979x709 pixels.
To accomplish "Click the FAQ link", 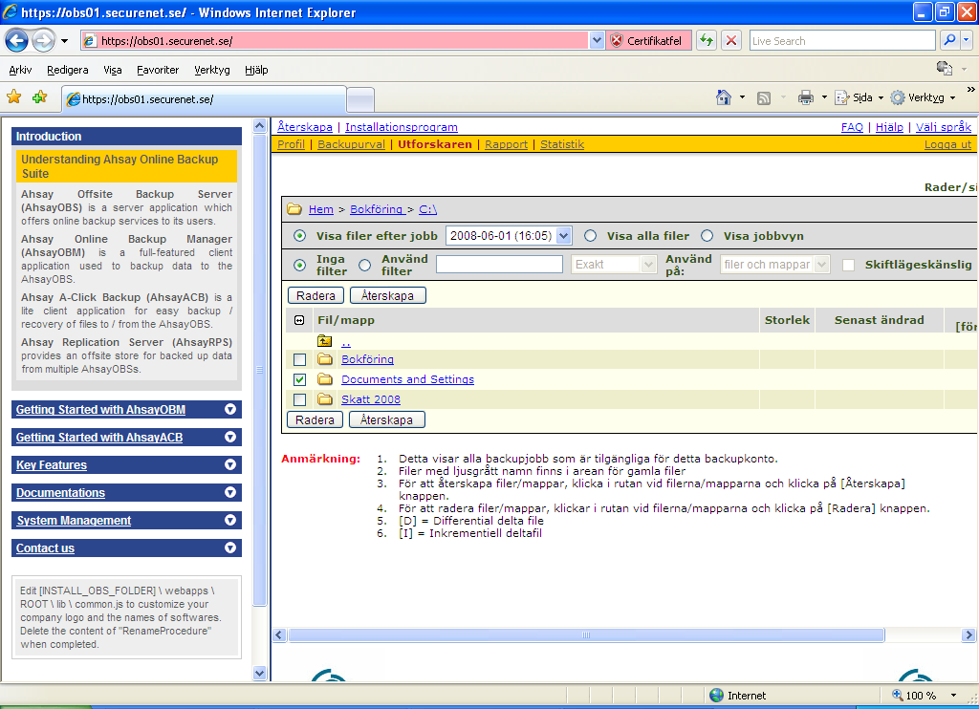I will click(x=852, y=127).
